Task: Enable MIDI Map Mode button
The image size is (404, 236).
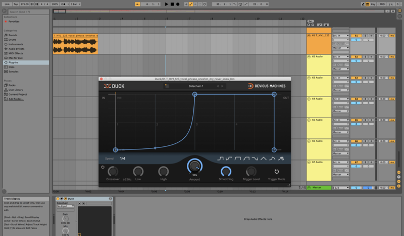Action: [382, 4]
